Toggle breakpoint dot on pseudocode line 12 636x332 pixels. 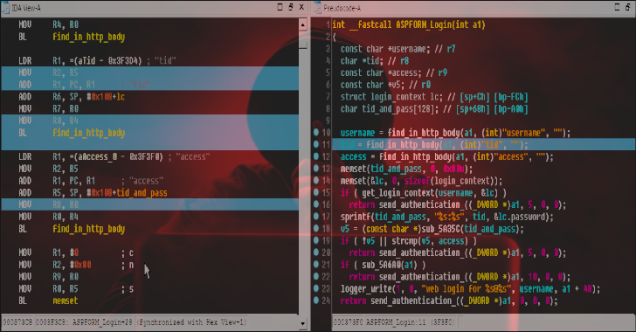(316, 156)
